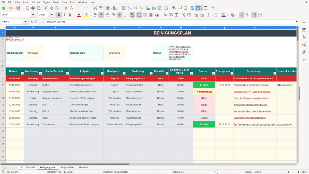Click the Save document icon
The width and height of the screenshot is (309, 174).
pyautogui.click(x=18, y=8)
